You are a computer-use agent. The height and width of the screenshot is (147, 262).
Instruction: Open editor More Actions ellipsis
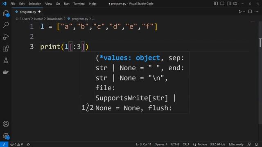(256, 11)
